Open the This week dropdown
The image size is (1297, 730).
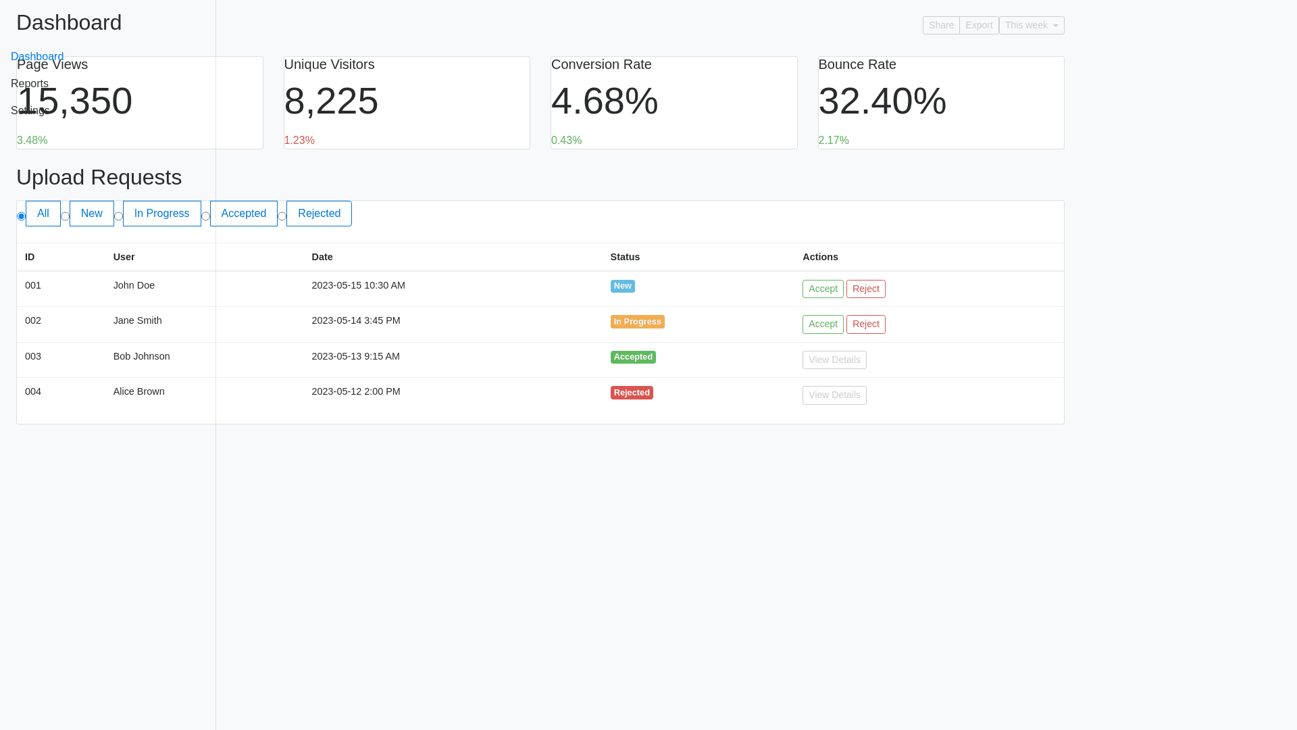click(x=1032, y=26)
